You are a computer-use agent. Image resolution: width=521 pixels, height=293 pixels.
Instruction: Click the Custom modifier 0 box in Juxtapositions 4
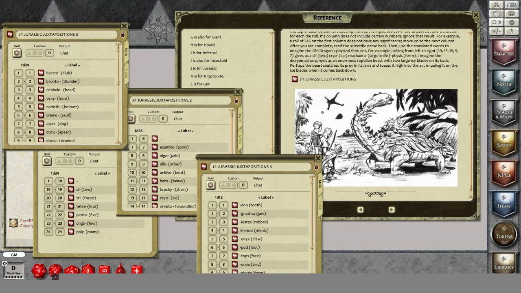pyautogui.click(x=243, y=185)
